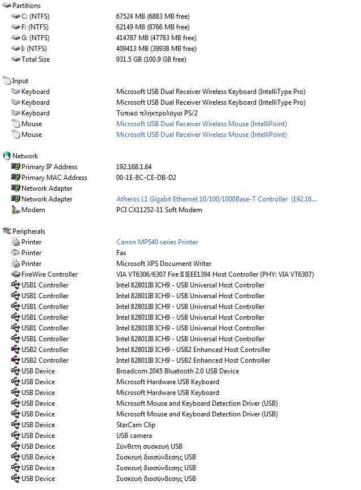This screenshot has width=361, height=490.
Task: Click the value 414787 MB (47783 MB free)
Action: point(156,38)
